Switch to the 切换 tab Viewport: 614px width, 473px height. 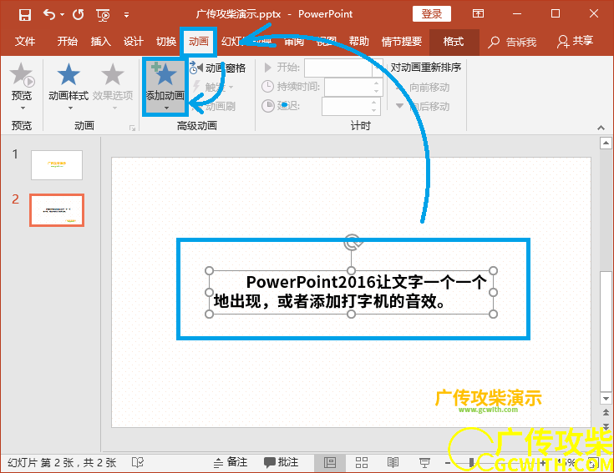click(x=166, y=41)
